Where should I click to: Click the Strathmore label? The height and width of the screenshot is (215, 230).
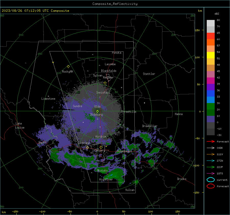coord(124,151)
